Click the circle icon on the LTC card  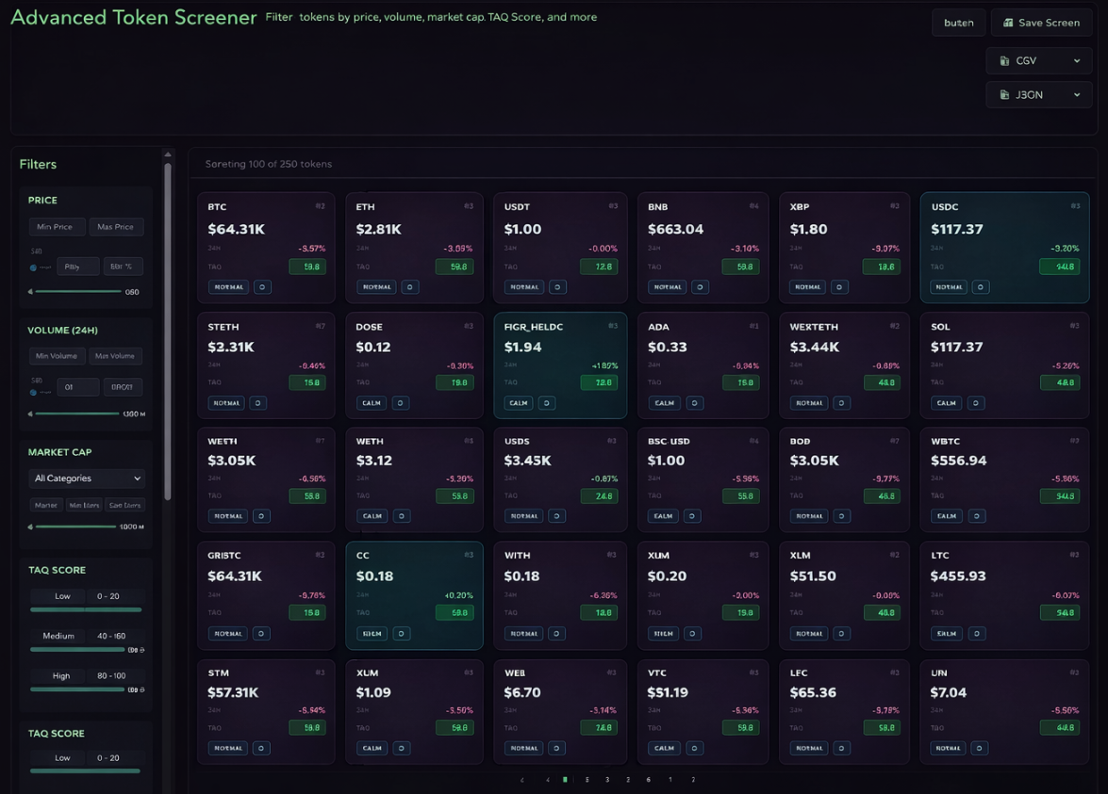pos(979,633)
